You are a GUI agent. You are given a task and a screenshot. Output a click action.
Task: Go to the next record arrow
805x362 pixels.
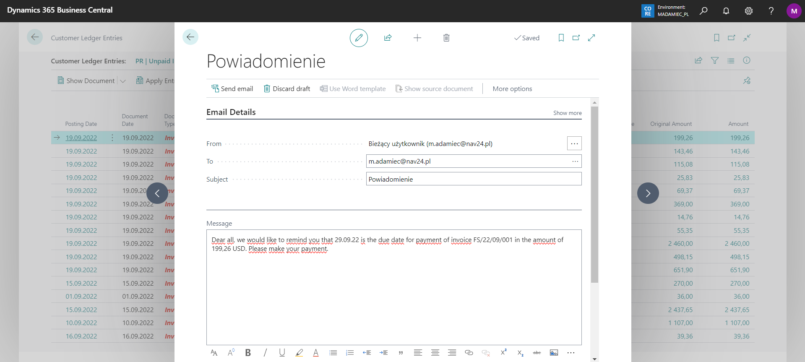pyautogui.click(x=648, y=193)
